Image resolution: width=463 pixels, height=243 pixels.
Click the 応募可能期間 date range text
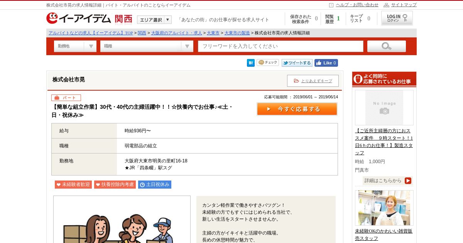(x=301, y=97)
